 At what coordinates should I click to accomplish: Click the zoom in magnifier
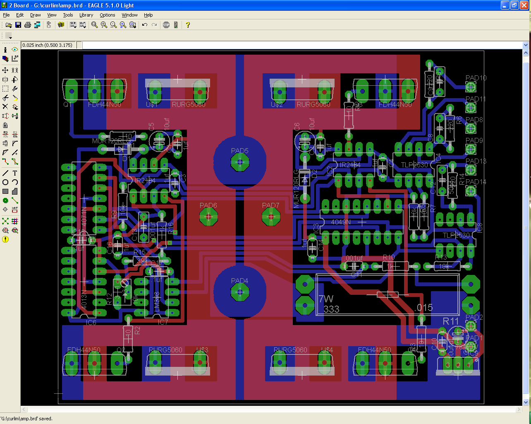(104, 25)
